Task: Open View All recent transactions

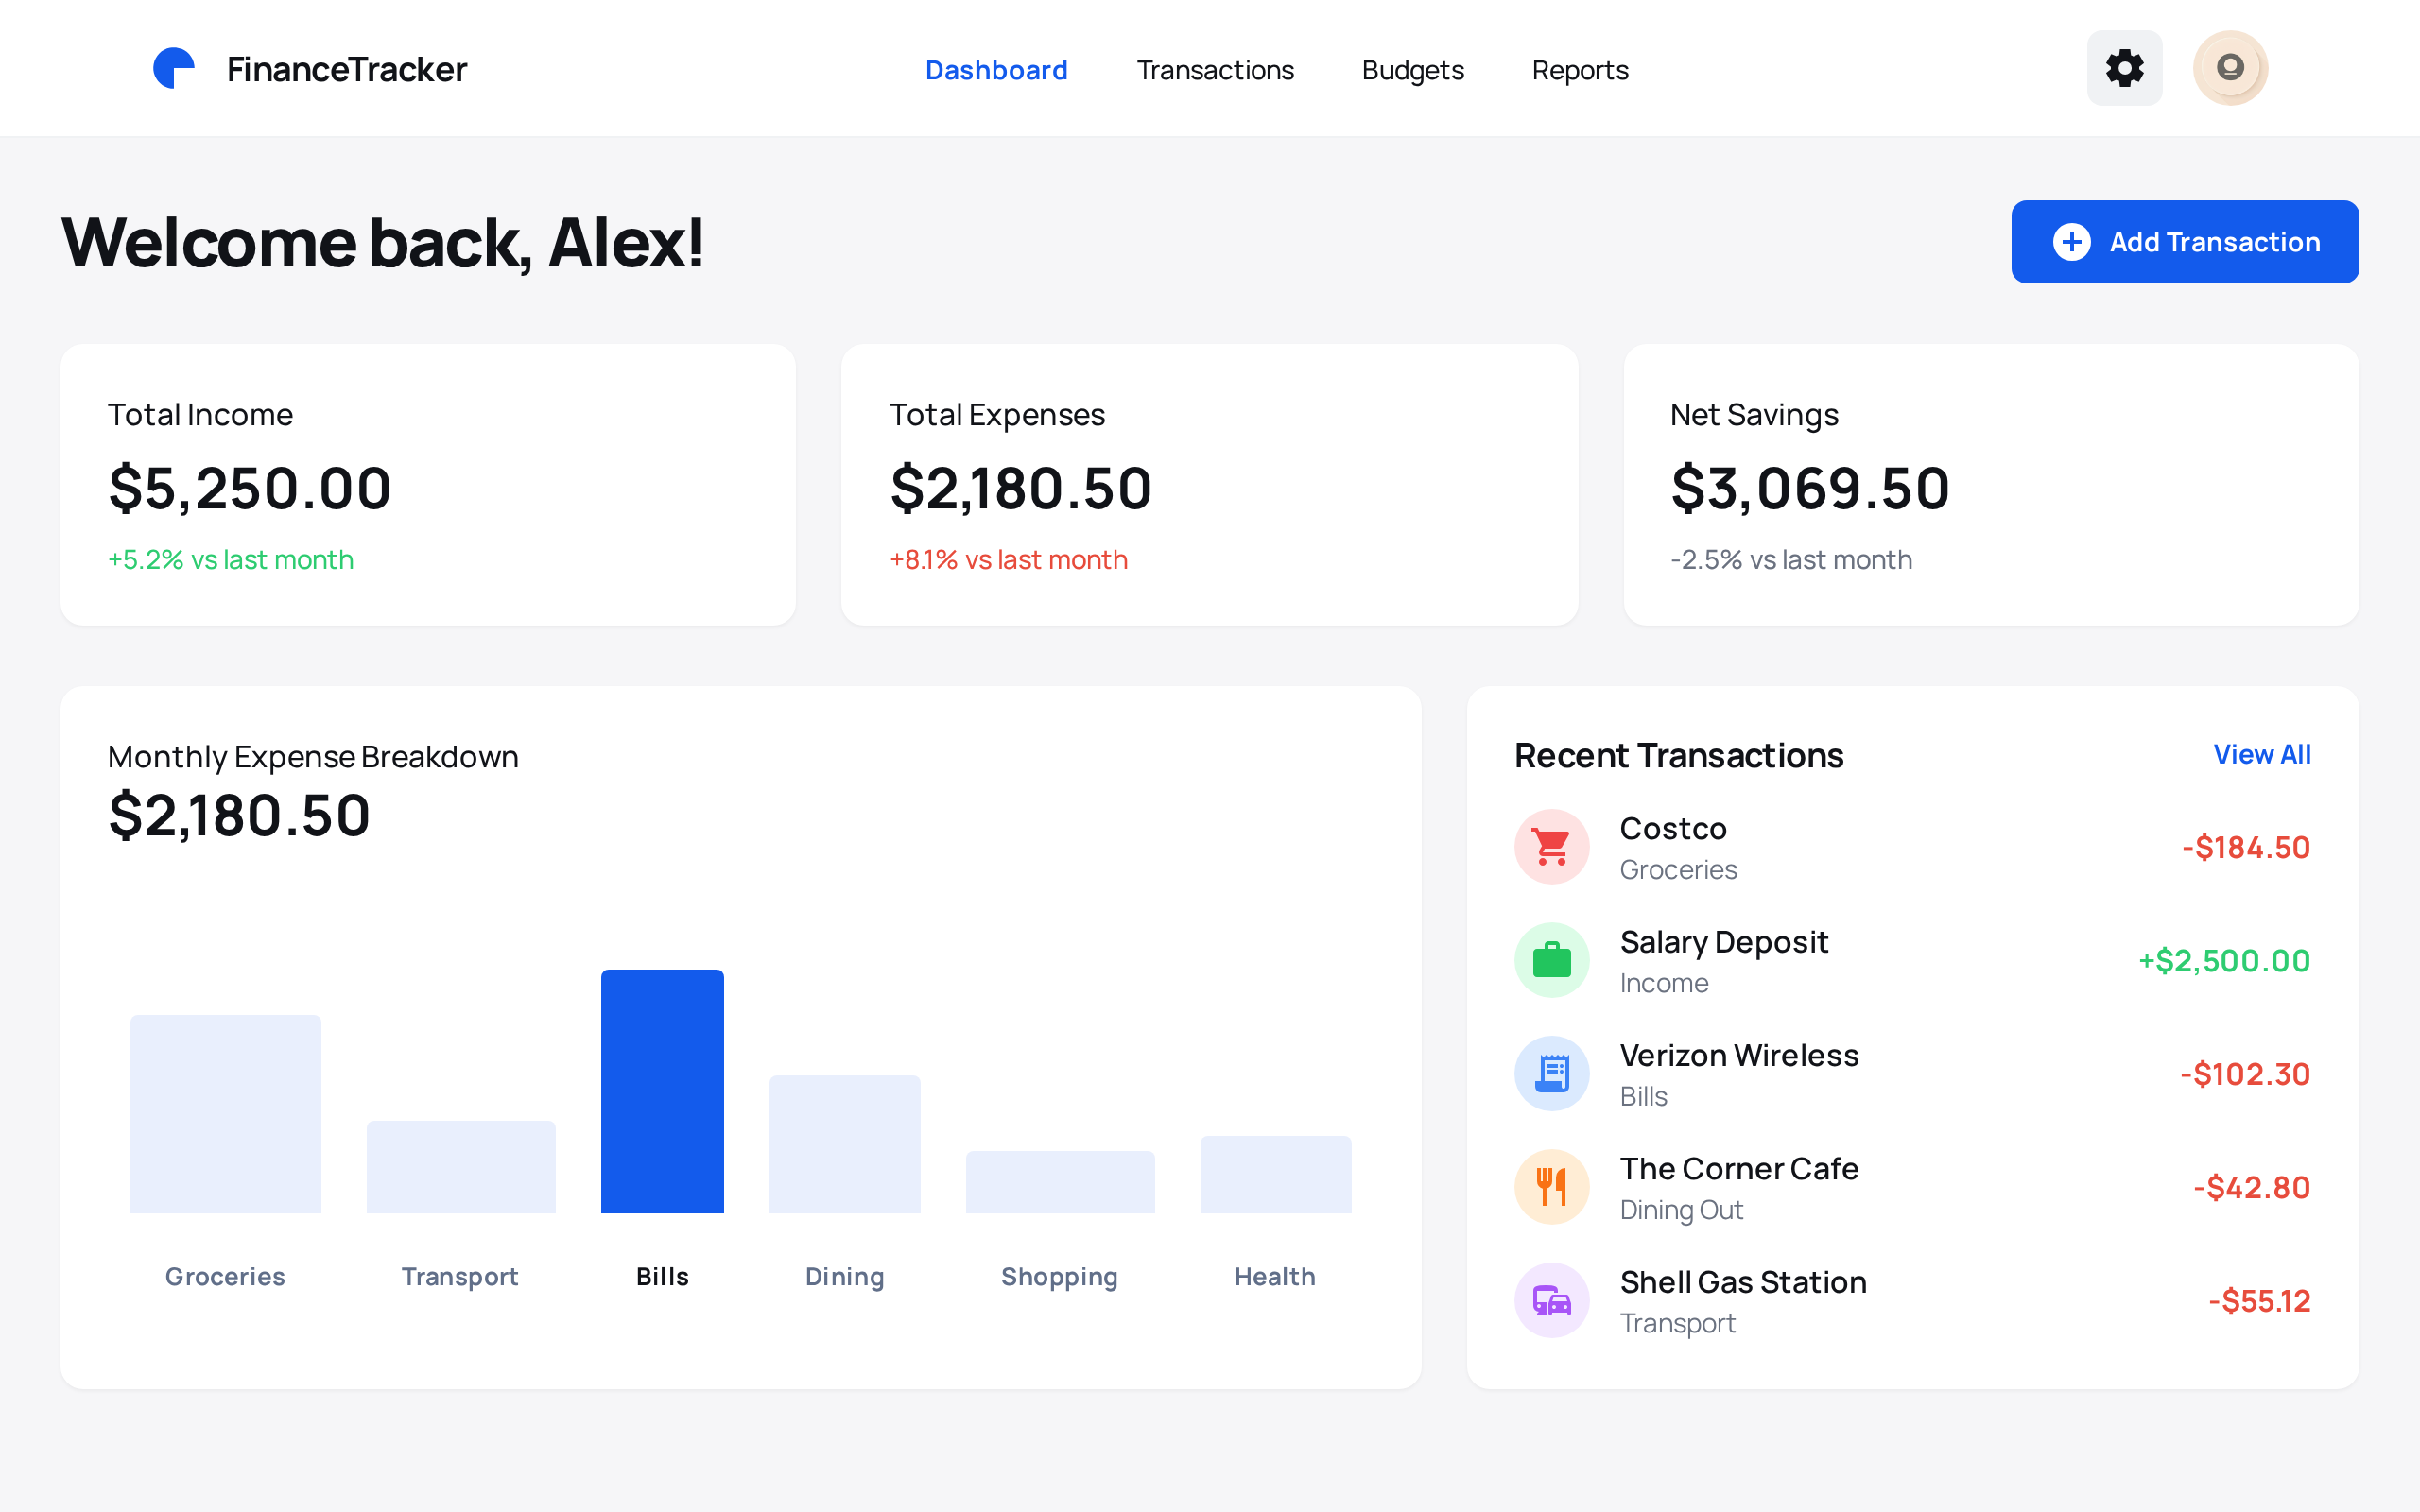Action: (2262, 754)
